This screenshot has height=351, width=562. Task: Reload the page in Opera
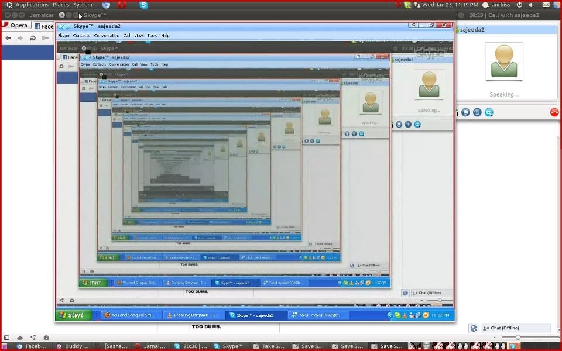point(33,38)
